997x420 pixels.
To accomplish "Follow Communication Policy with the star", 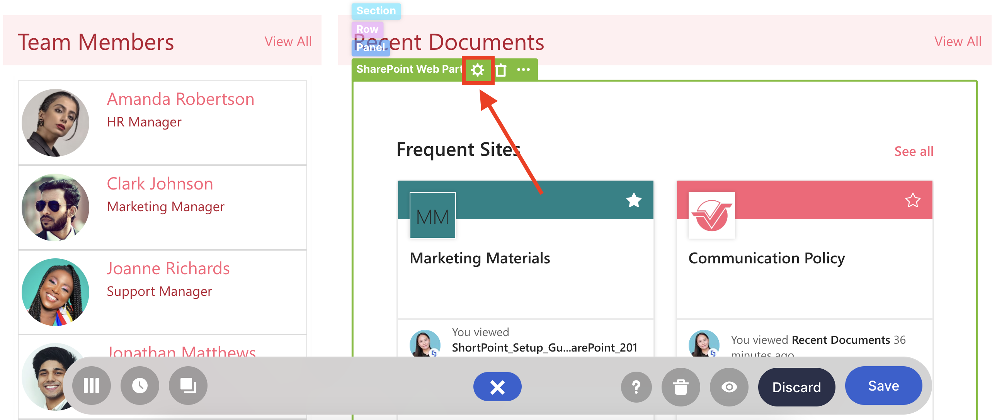I will pyautogui.click(x=912, y=200).
